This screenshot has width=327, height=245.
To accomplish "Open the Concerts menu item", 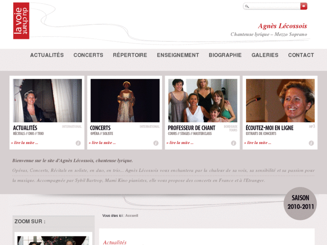I will [88, 55].
